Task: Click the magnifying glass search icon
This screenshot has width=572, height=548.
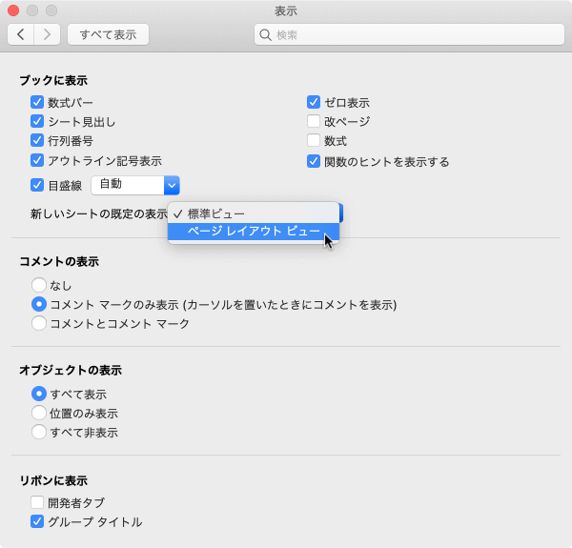Action: point(266,35)
